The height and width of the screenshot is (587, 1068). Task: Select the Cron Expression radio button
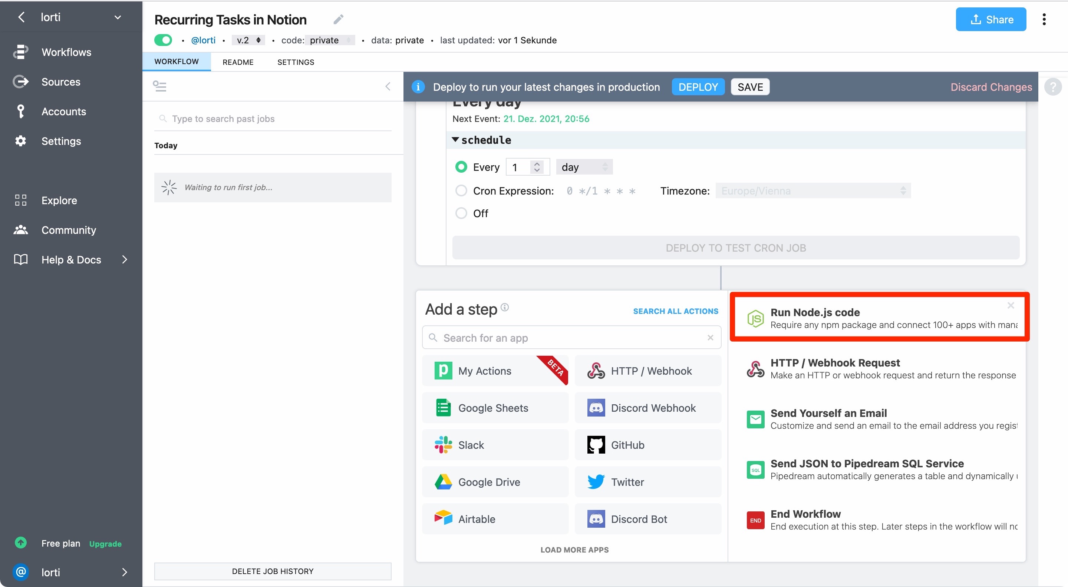(461, 190)
